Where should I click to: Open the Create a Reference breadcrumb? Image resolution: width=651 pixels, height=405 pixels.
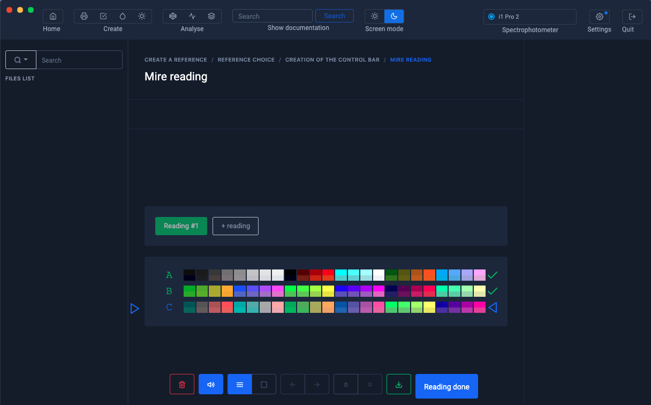(176, 60)
